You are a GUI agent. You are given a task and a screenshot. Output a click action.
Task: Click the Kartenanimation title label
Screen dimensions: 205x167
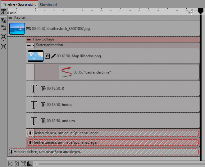point(49,45)
